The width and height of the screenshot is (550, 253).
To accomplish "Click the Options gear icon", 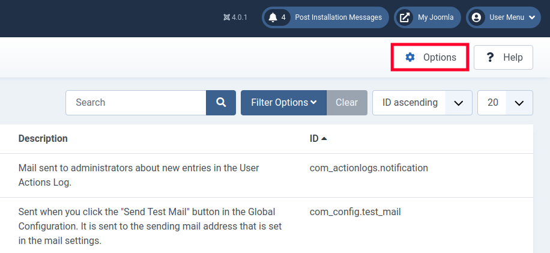I will coord(410,58).
